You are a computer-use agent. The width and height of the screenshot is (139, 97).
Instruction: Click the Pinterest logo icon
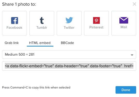(x=96, y=20)
